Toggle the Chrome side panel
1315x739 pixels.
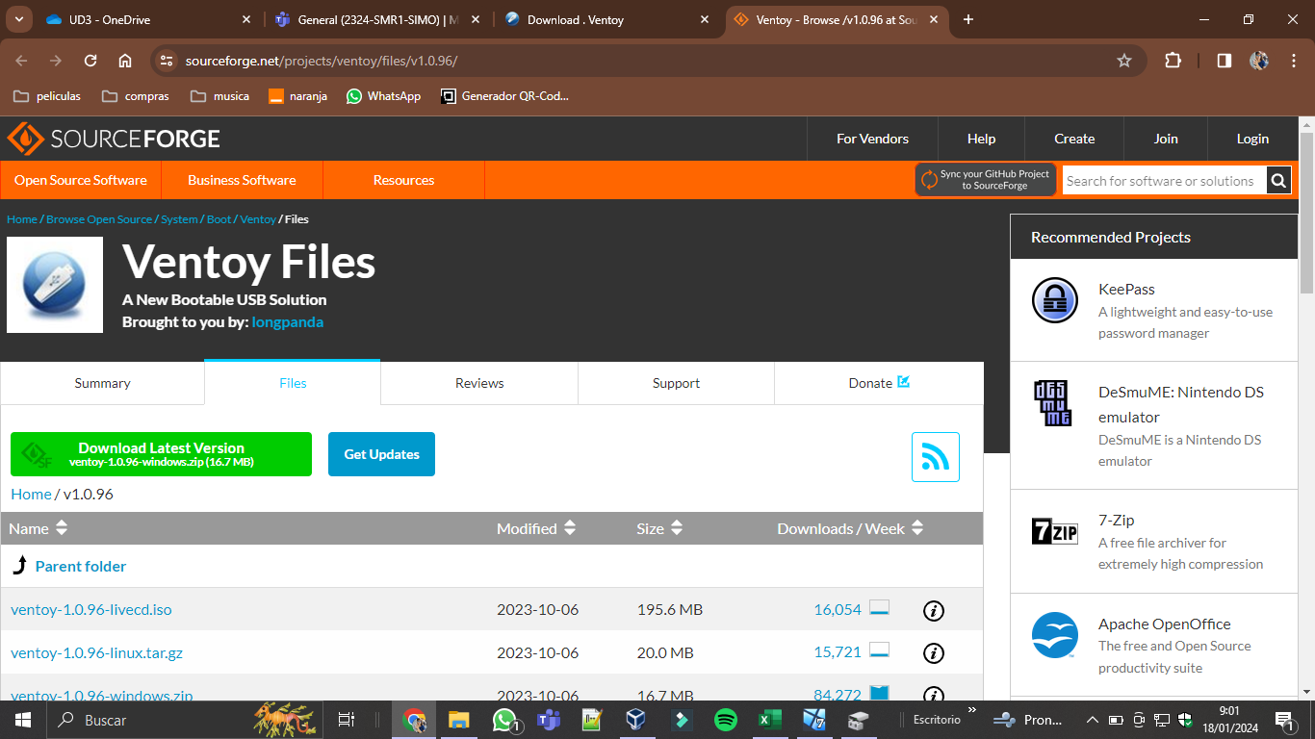point(1224,61)
